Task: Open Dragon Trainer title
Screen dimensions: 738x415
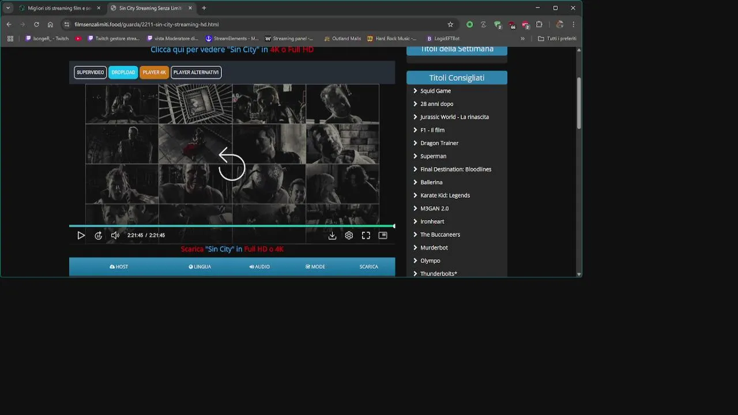Action: [439, 143]
